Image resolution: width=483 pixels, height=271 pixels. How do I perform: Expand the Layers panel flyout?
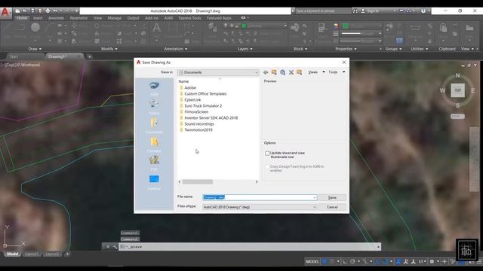245,49
